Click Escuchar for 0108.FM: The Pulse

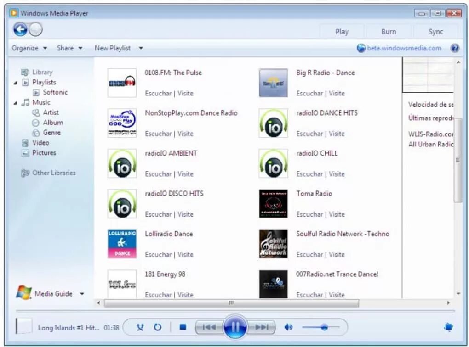pyautogui.click(x=158, y=94)
